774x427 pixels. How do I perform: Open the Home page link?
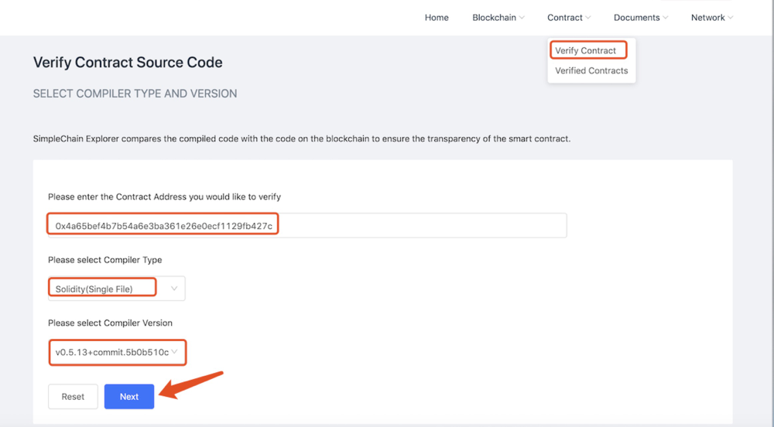coord(437,18)
